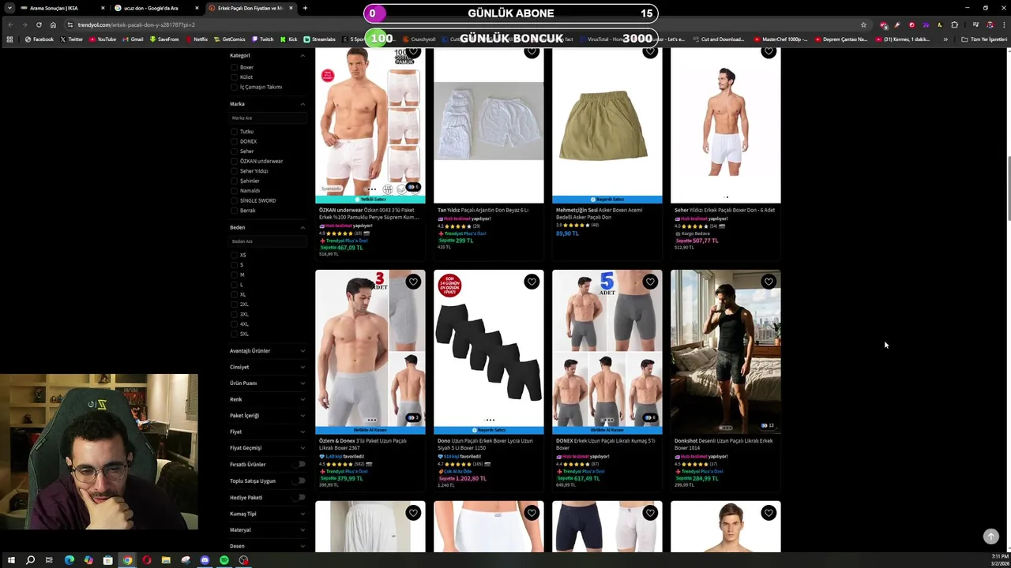
Task: Open the green army shorts product image
Action: coord(607,125)
